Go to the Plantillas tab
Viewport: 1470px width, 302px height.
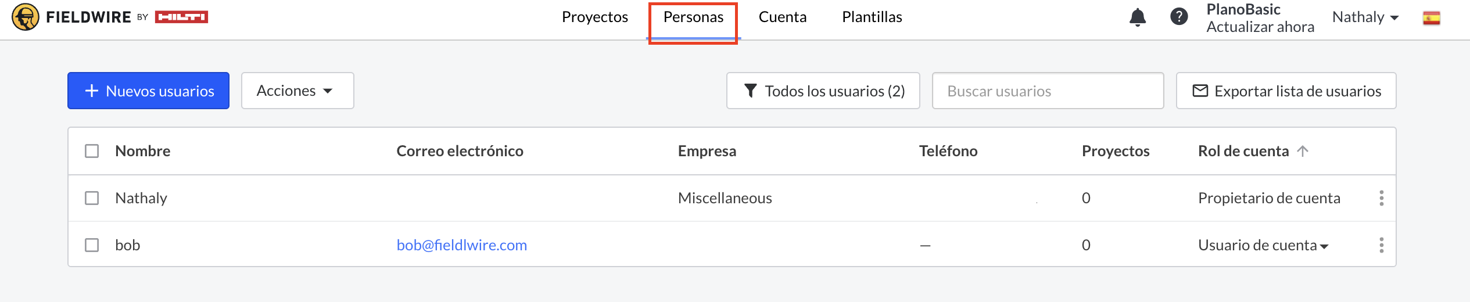872,17
